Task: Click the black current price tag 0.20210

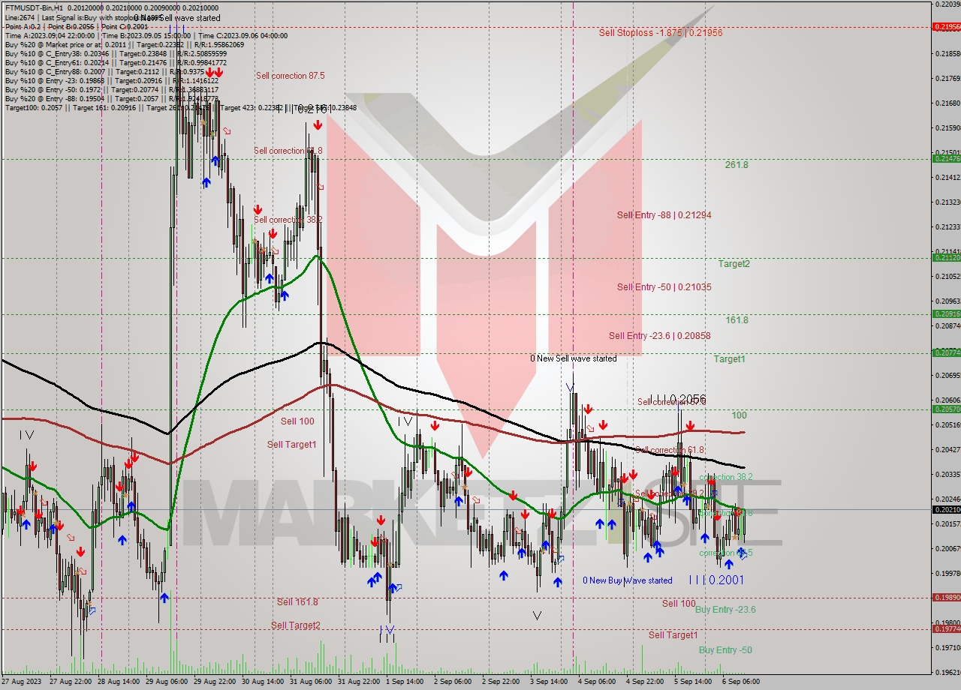Action: (x=947, y=510)
